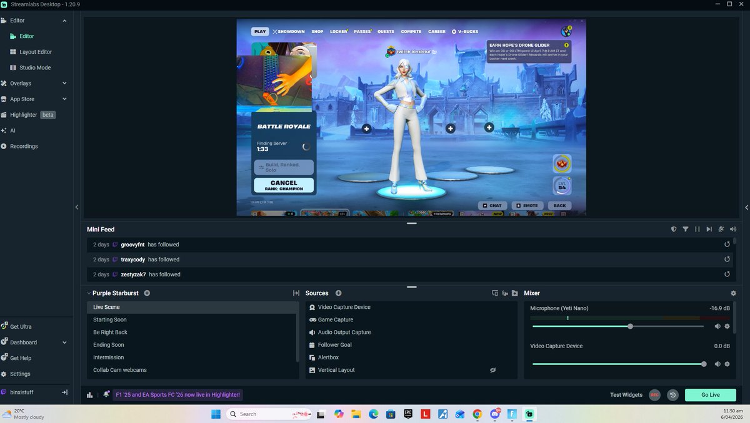Viewport: 750px width, 423px height.
Task: Adjust the Video Capture Device volume slider
Action: 618,364
